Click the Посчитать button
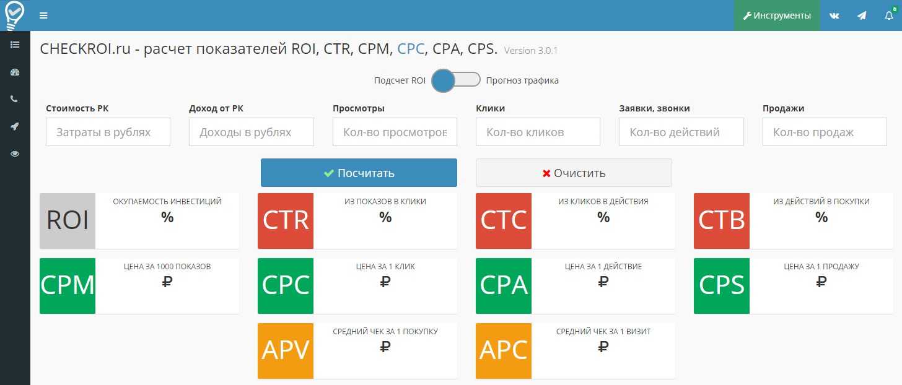 coord(359,173)
